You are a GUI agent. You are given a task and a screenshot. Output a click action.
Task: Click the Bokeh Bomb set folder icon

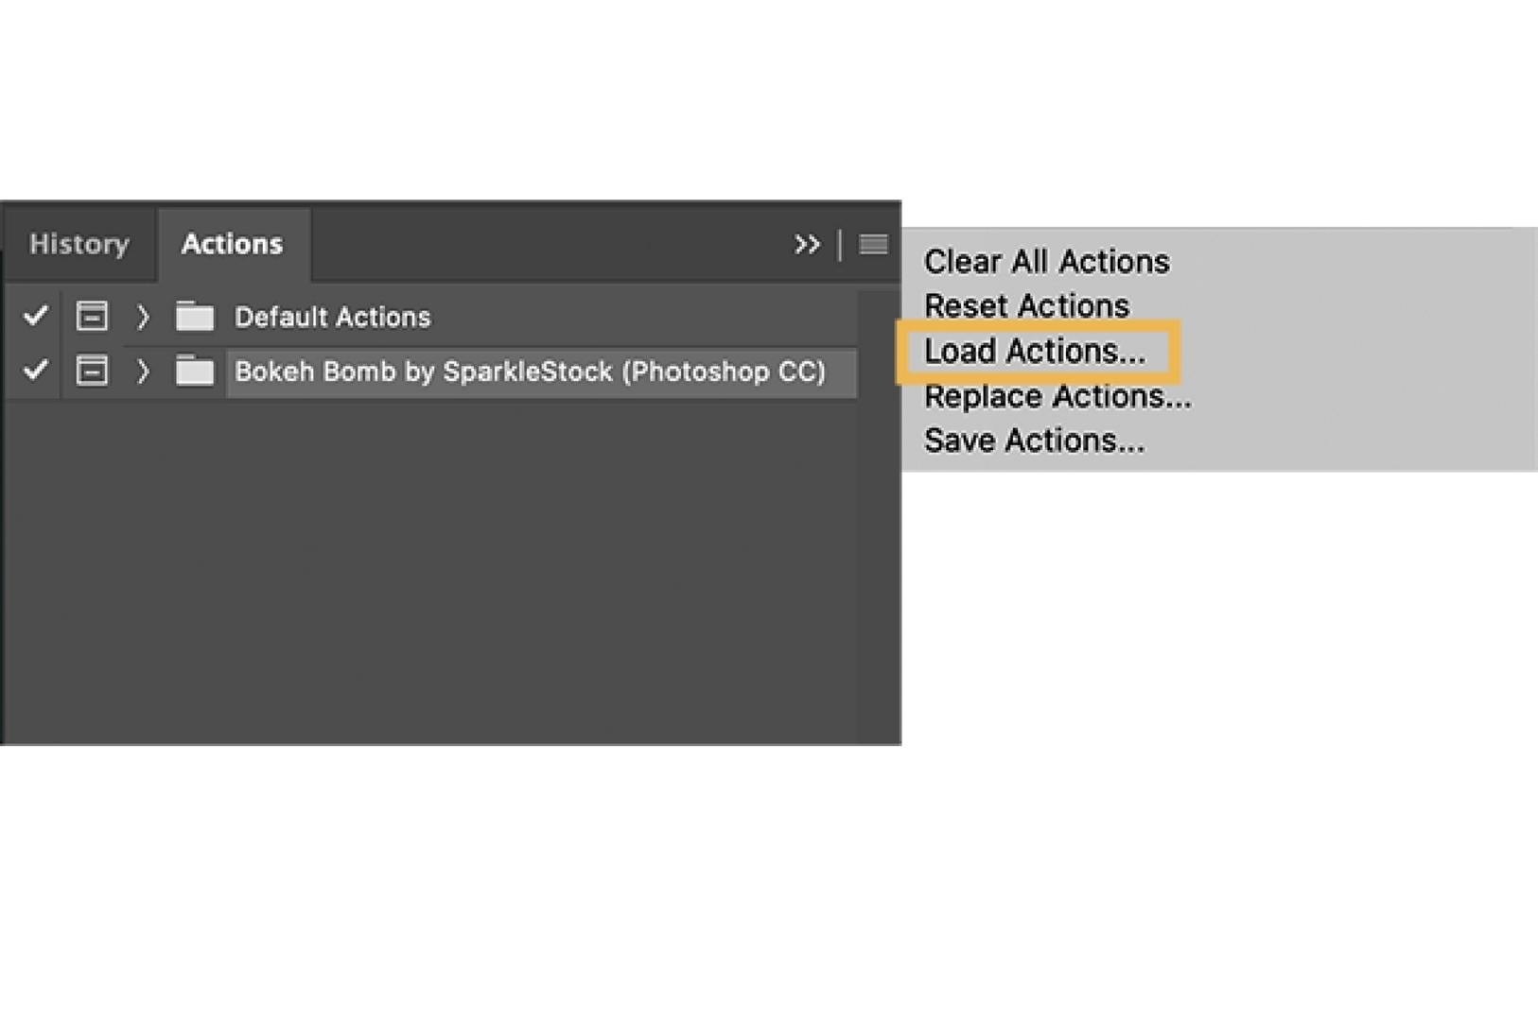tap(196, 372)
